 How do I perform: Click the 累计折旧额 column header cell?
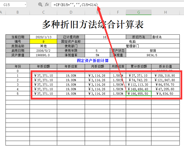click(x=139, y=66)
